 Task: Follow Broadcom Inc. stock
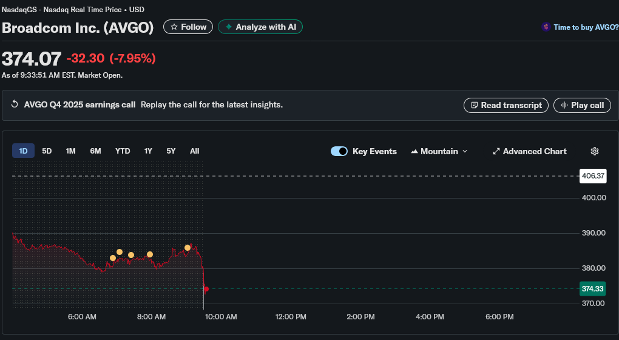tap(188, 27)
